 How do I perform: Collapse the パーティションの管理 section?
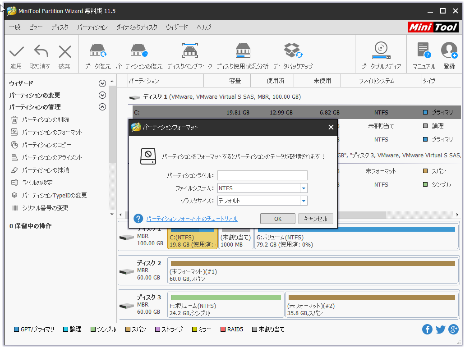click(102, 107)
